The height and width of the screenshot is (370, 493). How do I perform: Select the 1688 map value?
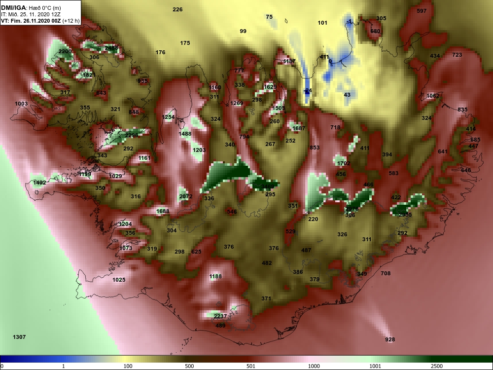(163, 211)
